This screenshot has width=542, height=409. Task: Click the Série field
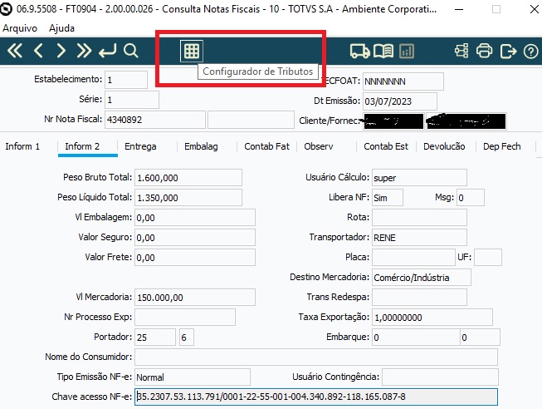(132, 100)
